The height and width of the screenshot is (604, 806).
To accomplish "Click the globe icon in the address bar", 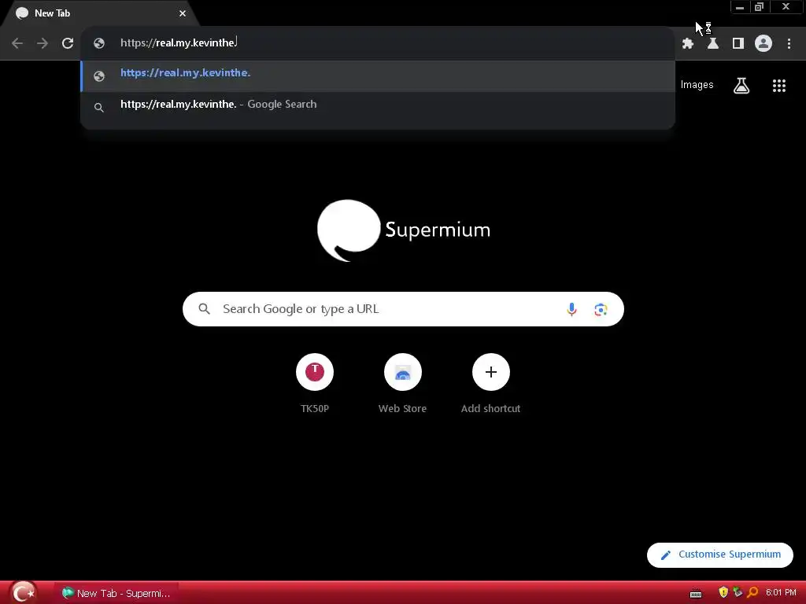I will pyautogui.click(x=99, y=43).
